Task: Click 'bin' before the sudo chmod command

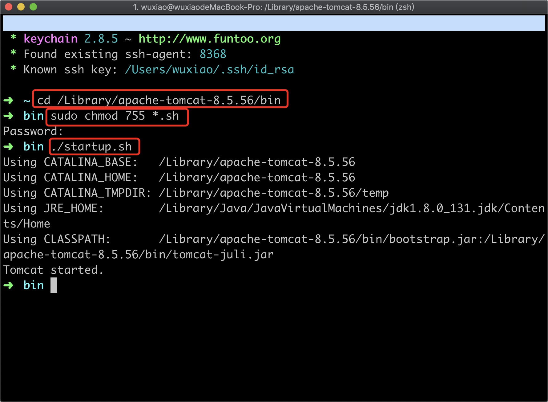Action: click(x=34, y=116)
